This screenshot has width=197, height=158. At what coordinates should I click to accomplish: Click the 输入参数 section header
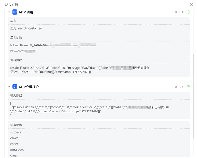point(16,95)
